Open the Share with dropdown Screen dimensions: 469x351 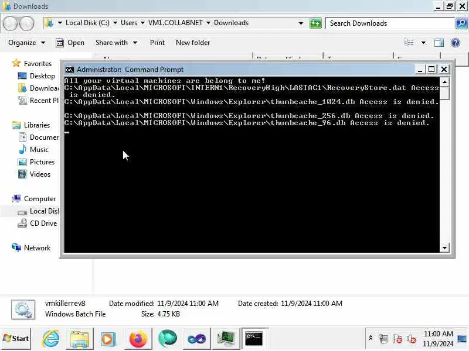(x=116, y=43)
